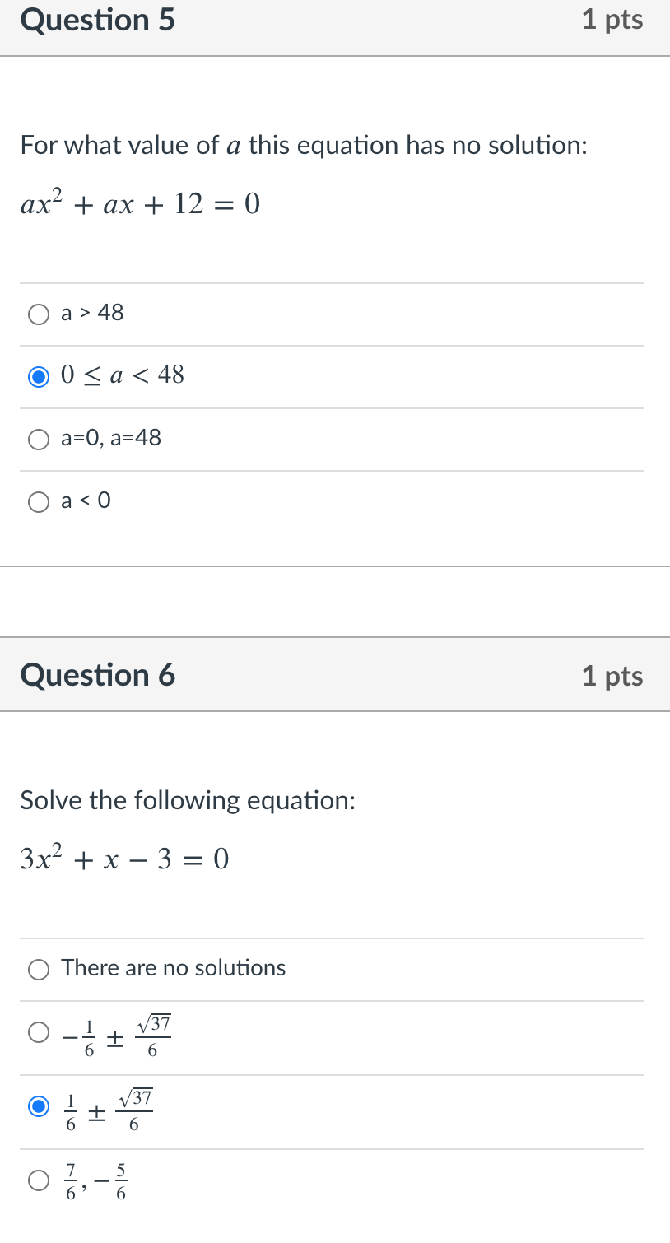This screenshot has width=670, height=1243.
Task: Select 'There are no solutions' for Question 6
Action: click(38, 970)
